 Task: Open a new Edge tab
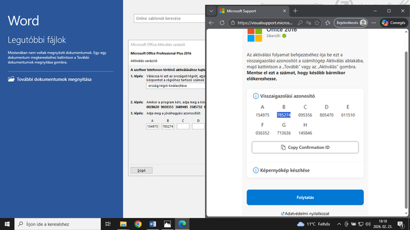point(295,11)
